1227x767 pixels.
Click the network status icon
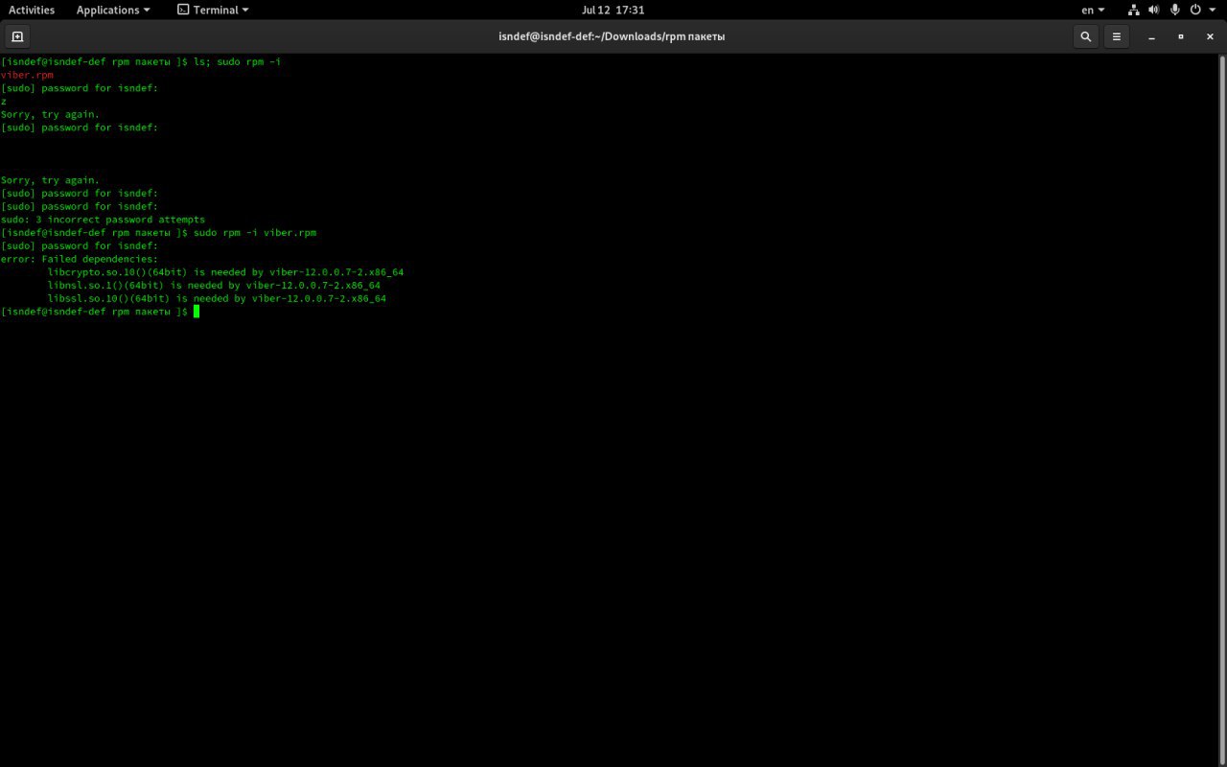[x=1134, y=10]
